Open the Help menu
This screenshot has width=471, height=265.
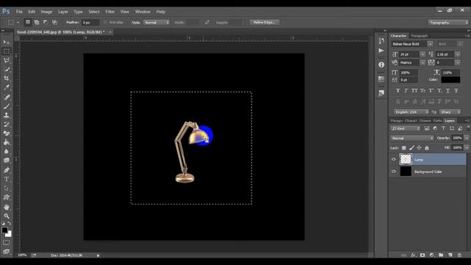tap(160, 12)
